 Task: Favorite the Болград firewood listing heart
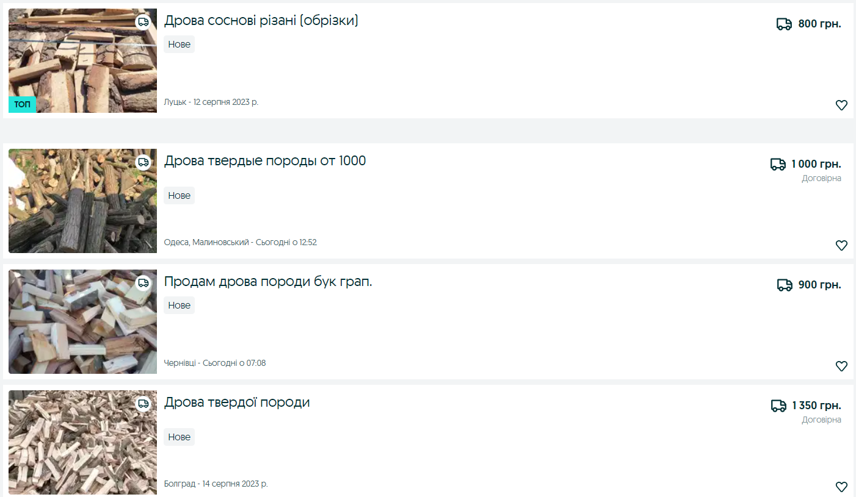(x=841, y=487)
